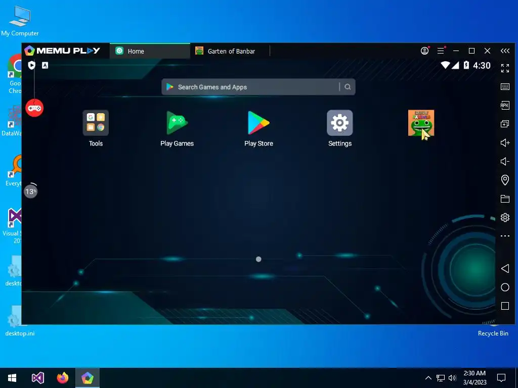Viewport: 518px width, 388px height.
Task: Open MEmu settings gear in sidebar
Action: (505, 217)
